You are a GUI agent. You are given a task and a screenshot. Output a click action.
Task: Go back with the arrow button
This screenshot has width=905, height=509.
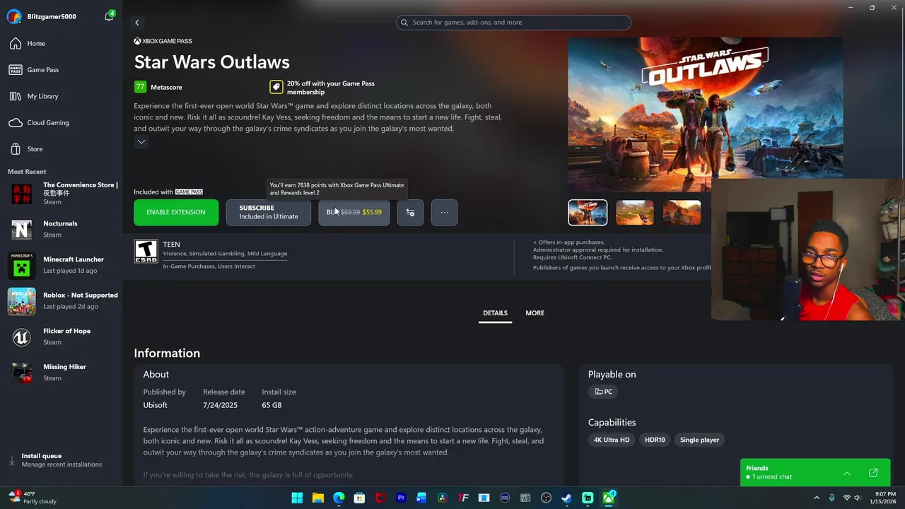[137, 23]
